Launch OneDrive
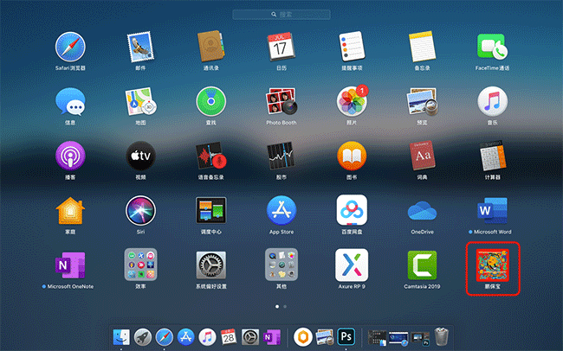This screenshot has height=351, width=563. (x=423, y=211)
